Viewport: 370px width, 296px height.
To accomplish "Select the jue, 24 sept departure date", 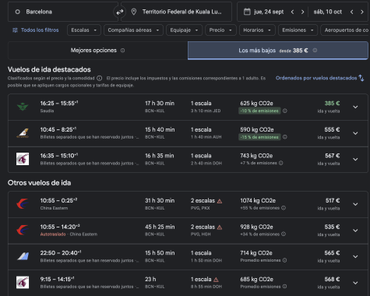I will 269,12.
